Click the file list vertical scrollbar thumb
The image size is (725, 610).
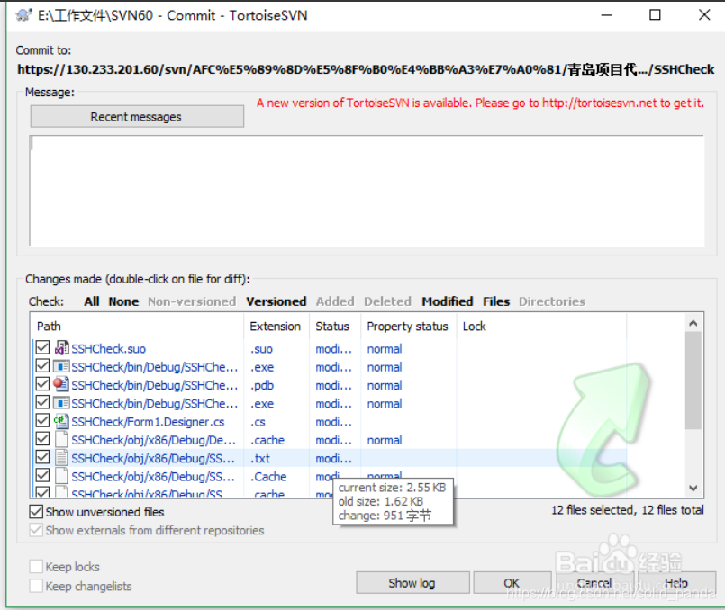693,381
